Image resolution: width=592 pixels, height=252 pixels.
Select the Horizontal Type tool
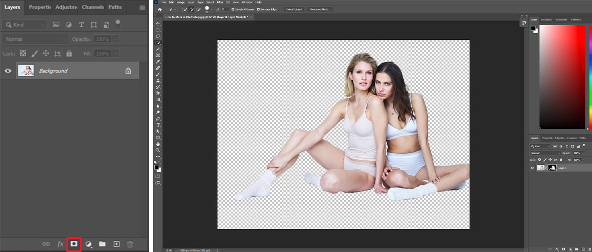[x=158, y=124]
